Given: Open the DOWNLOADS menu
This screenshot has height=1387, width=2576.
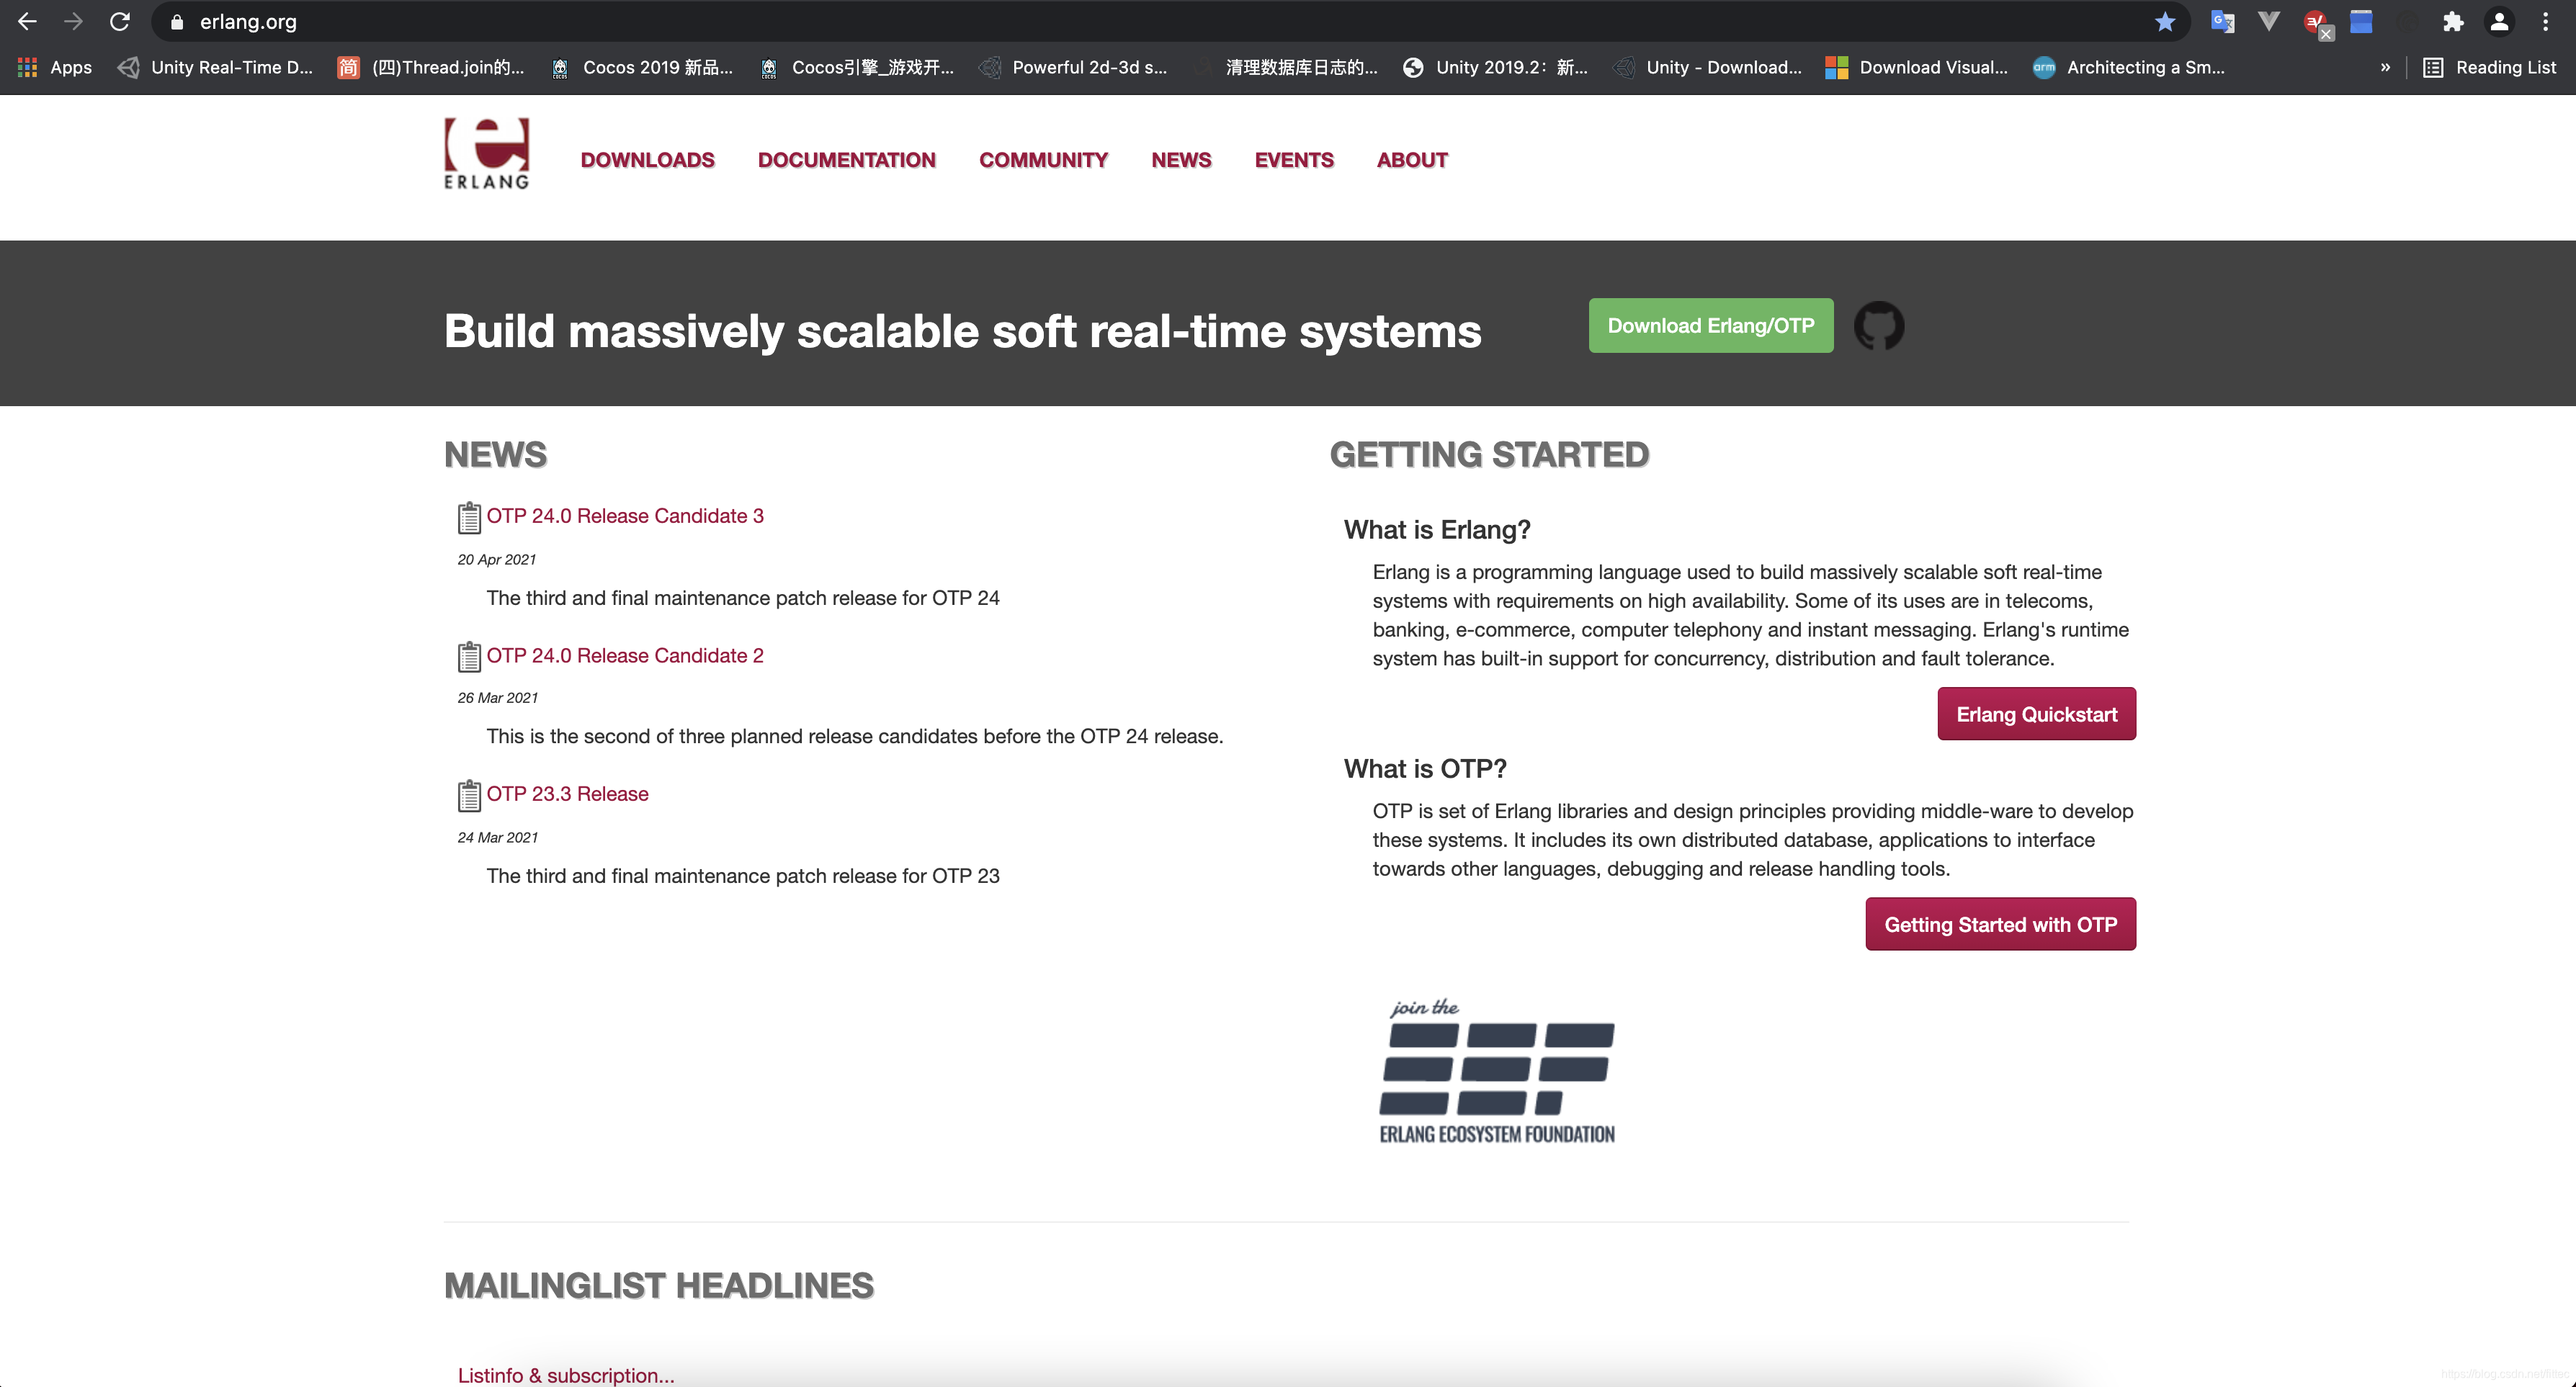Looking at the screenshot, I should pyautogui.click(x=647, y=160).
